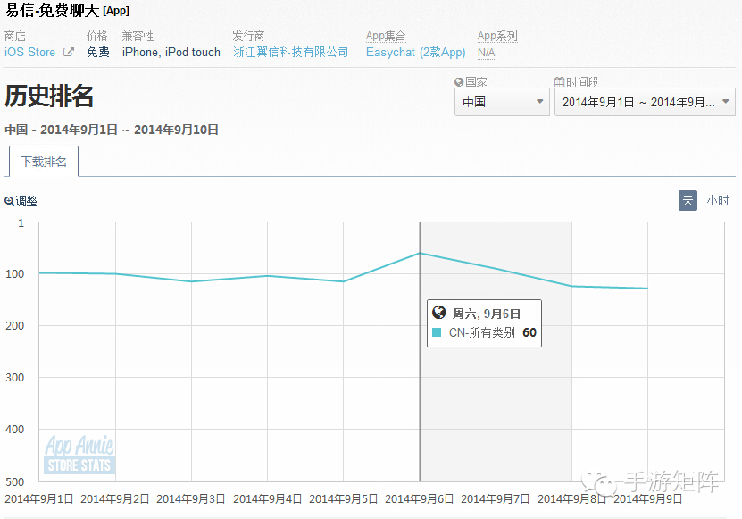This screenshot has width=742, height=519.
Task: Open the Easychat (2款App) collection link
Action: tap(415, 52)
